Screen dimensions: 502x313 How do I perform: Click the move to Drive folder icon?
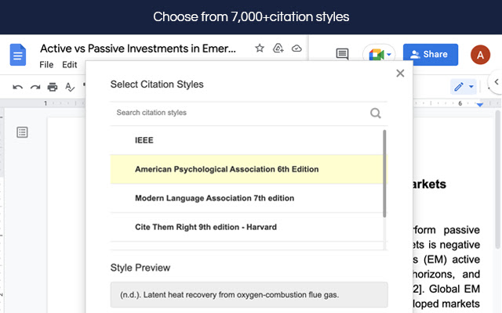click(x=278, y=49)
